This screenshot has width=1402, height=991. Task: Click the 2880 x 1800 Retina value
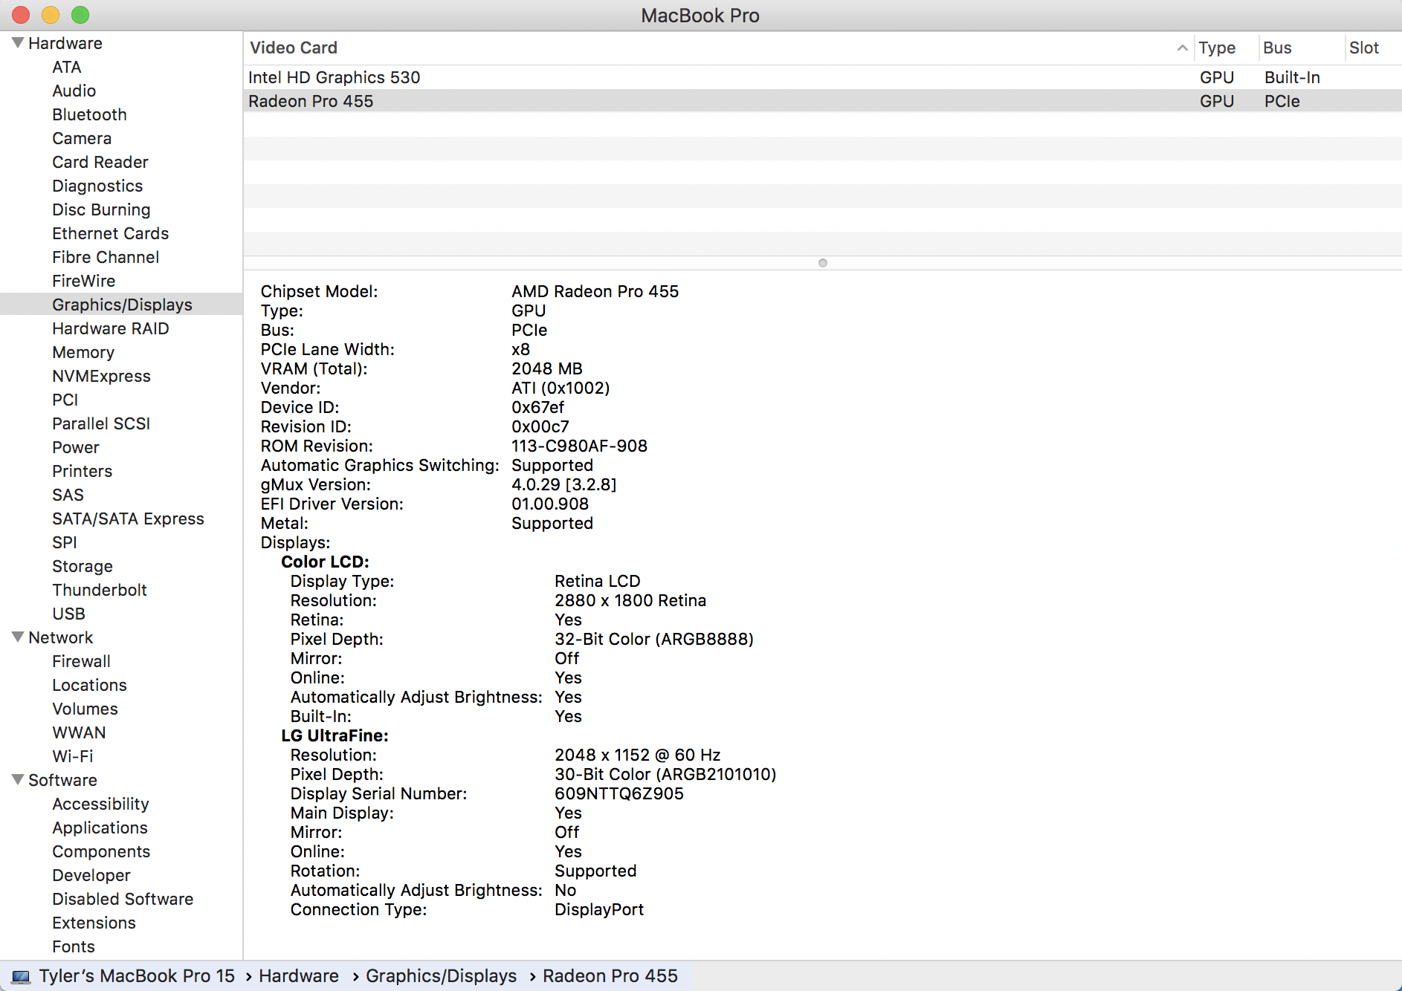[630, 600]
